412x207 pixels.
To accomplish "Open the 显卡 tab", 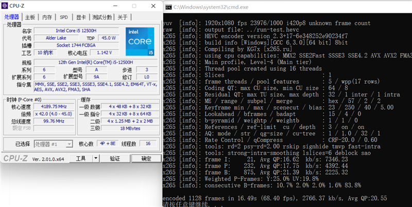I will [81, 17].
